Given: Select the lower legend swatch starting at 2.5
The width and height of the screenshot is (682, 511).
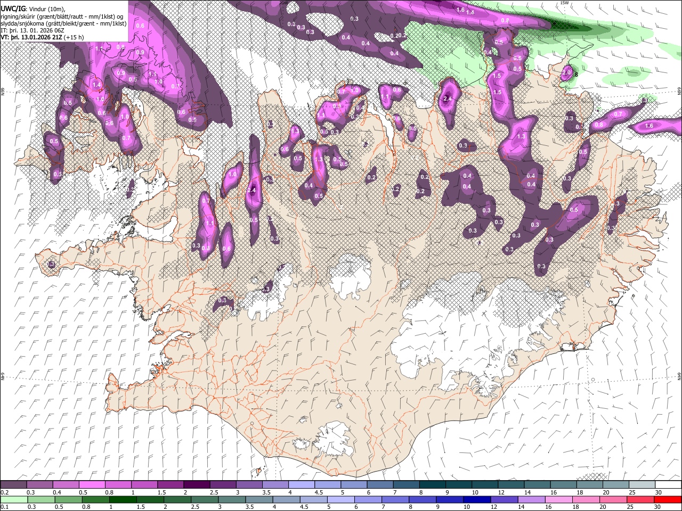Looking at the screenshot, I should (205, 499).
